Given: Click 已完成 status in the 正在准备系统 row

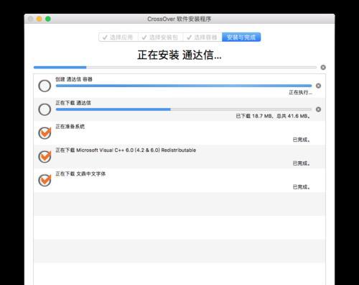Looking at the screenshot, I should [x=302, y=140].
